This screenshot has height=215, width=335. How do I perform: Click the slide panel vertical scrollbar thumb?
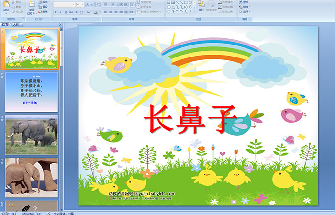coord(61,48)
